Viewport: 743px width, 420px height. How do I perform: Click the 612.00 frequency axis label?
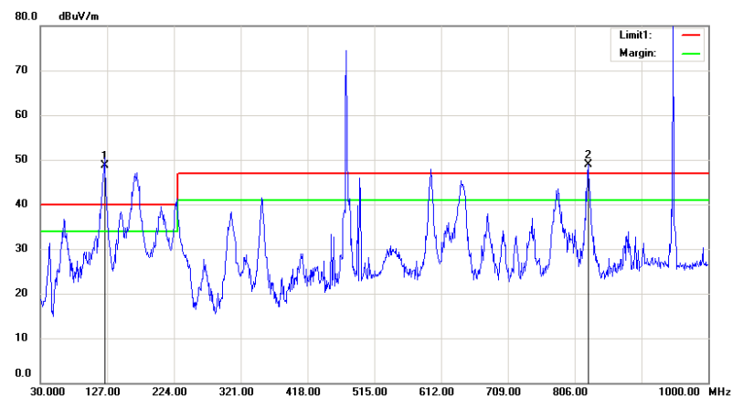point(437,392)
